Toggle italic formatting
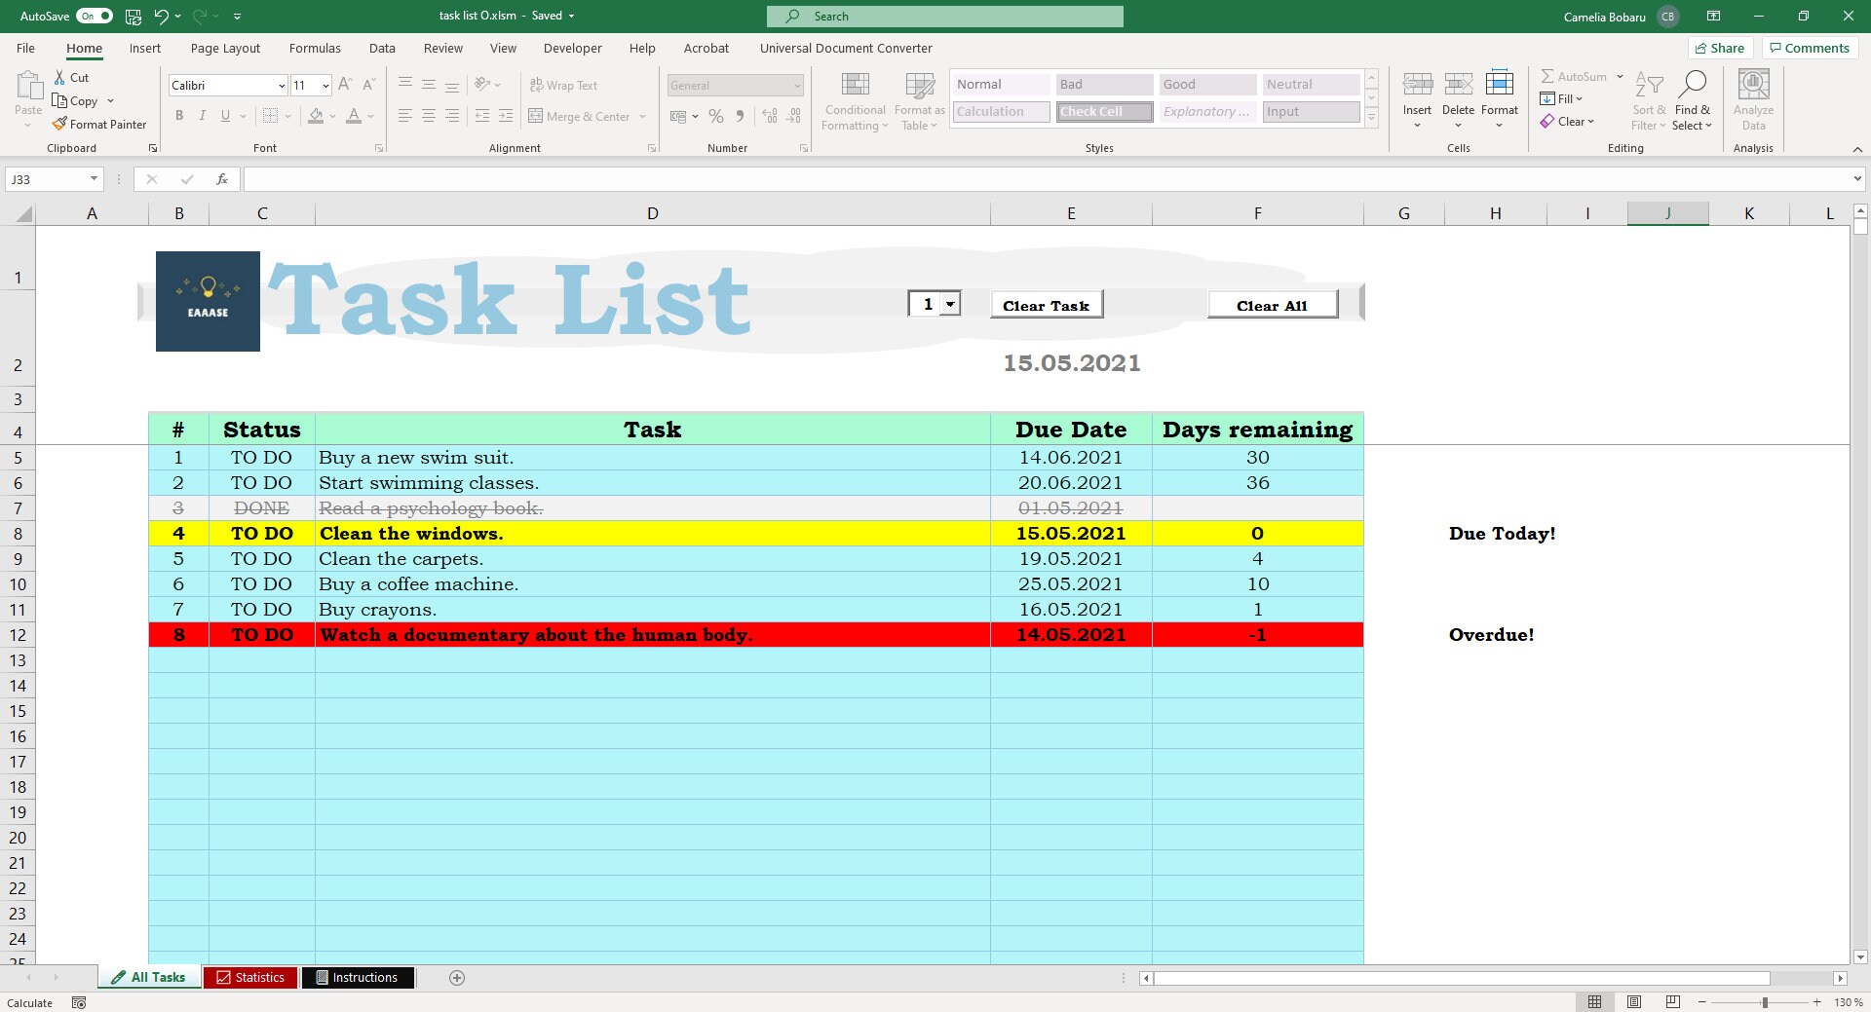The image size is (1871, 1012). tap(203, 116)
